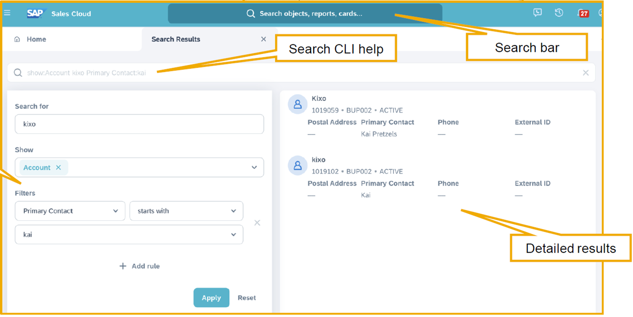Apply the search filters
The height and width of the screenshot is (317, 633).
click(211, 298)
